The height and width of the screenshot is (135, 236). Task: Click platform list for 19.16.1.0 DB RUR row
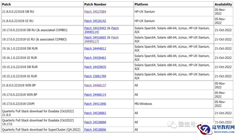point(174,48)
